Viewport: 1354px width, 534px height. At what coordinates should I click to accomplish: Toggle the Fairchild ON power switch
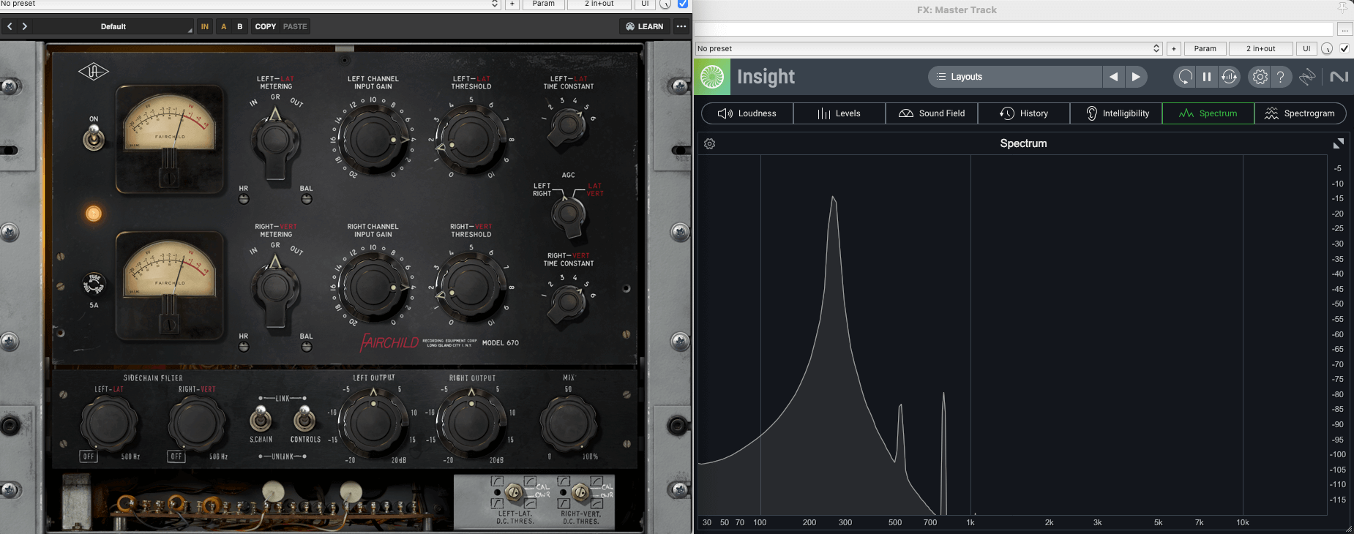pos(94,137)
